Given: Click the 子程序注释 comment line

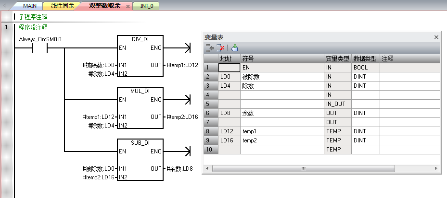Looking at the screenshot, I should point(33,17).
